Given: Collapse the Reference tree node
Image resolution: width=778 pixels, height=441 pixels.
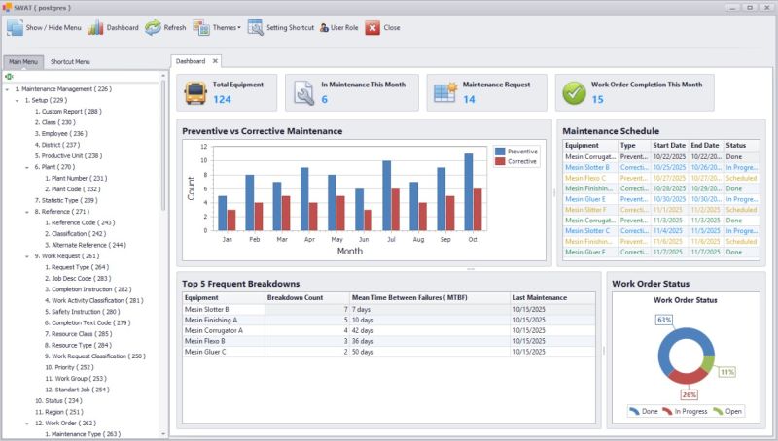Looking at the screenshot, I should (27, 212).
